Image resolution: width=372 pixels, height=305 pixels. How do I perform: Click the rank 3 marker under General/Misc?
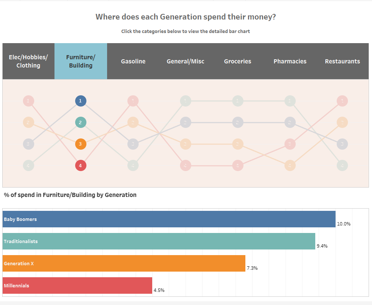click(185, 144)
